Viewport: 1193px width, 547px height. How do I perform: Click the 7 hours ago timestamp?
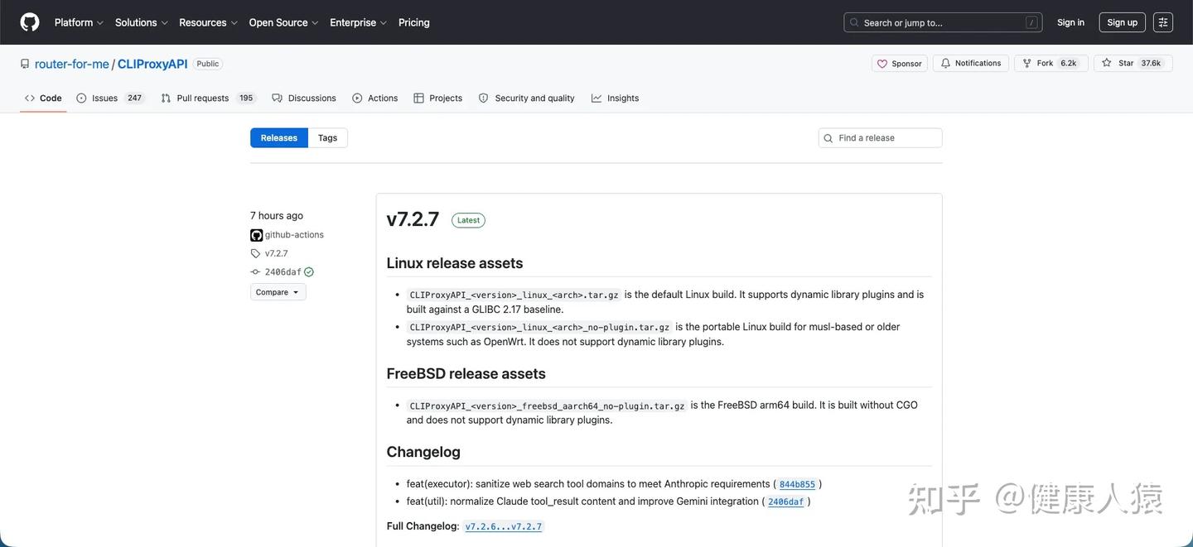pyautogui.click(x=277, y=216)
